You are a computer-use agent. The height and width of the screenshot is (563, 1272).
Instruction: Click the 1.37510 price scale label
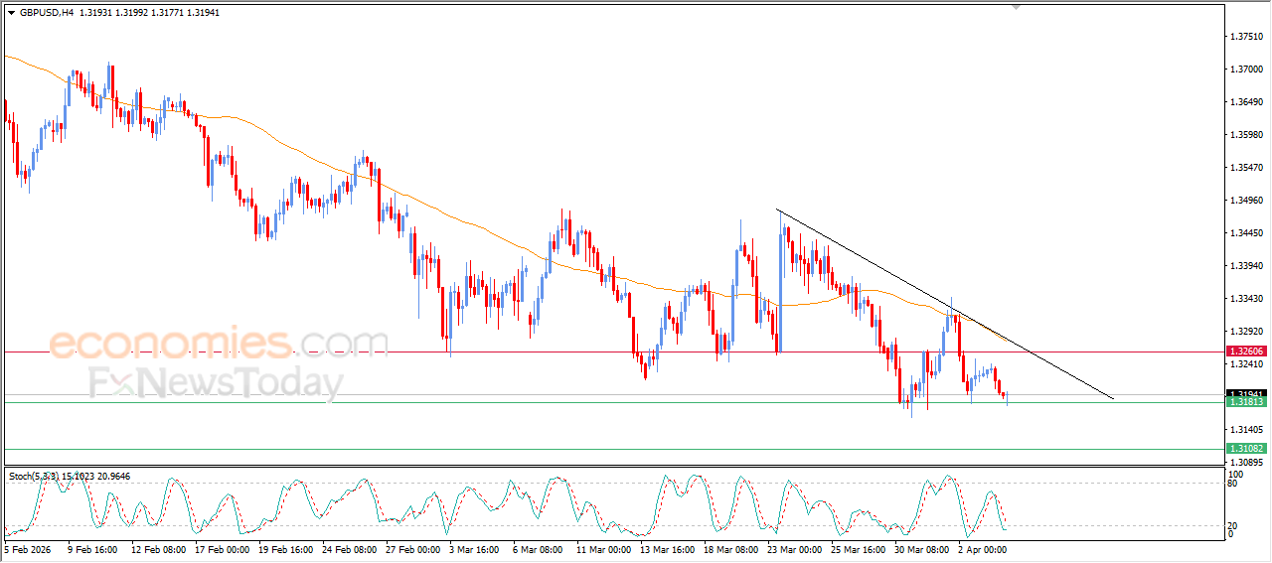coord(1246,37)
